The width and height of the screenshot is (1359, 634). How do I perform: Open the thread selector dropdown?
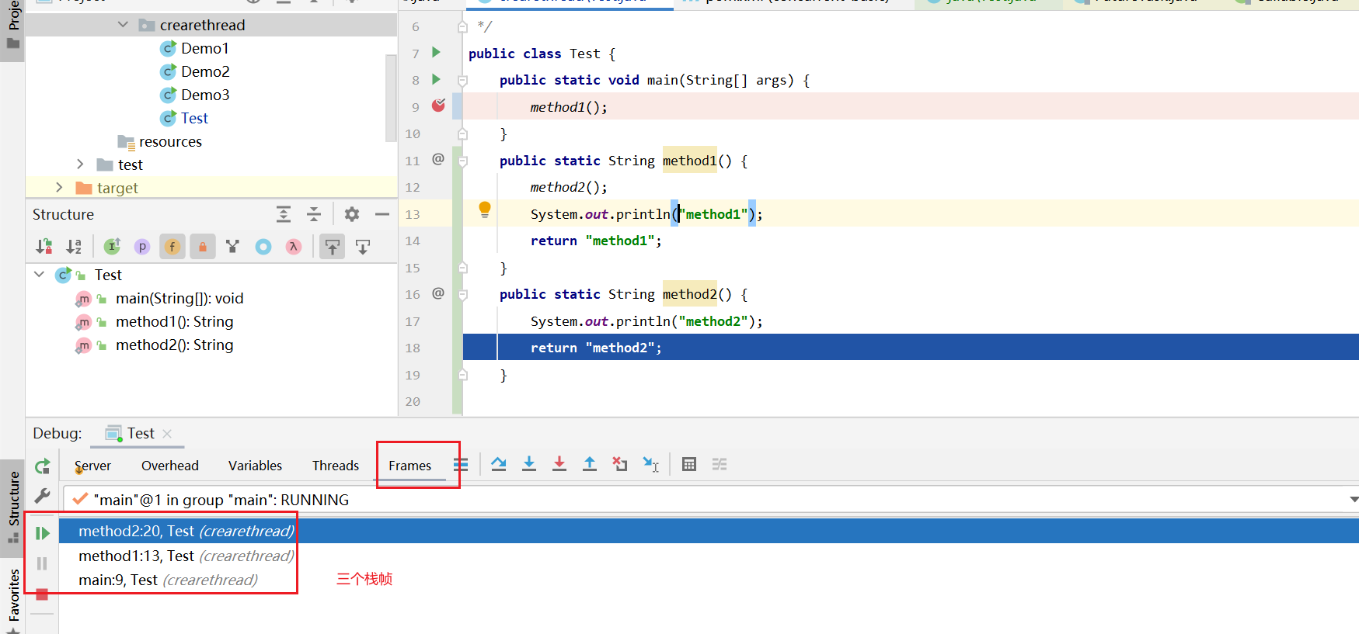[1354, 500]
